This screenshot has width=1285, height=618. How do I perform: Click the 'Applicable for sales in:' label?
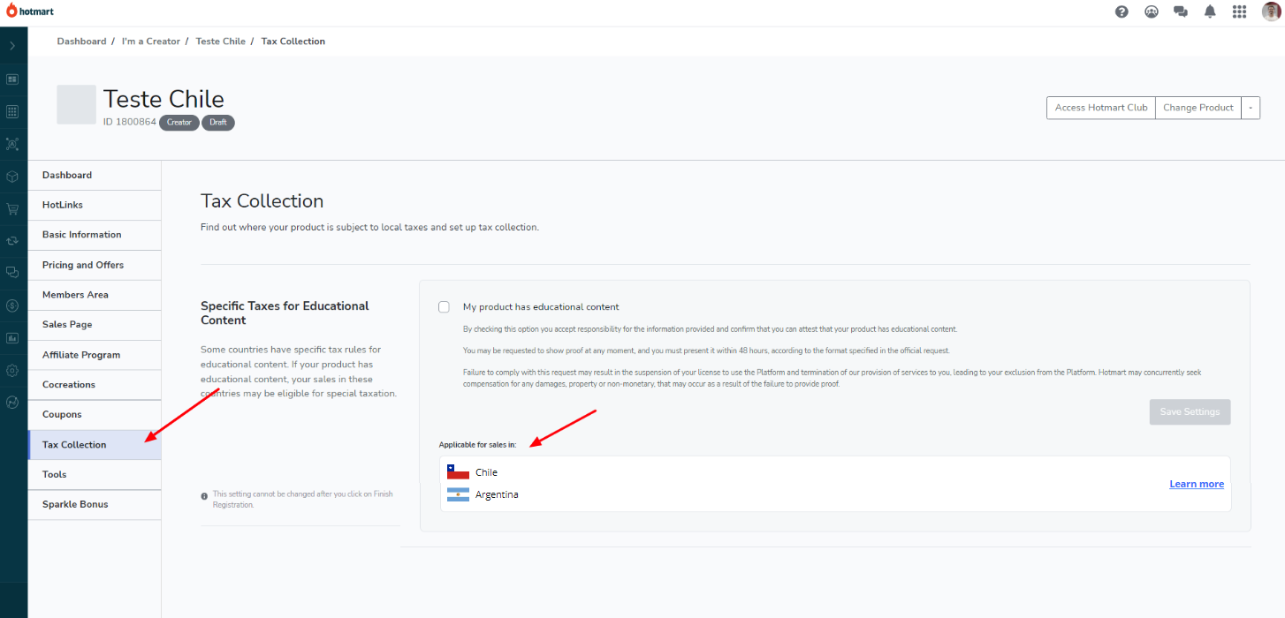pos(477,444)
